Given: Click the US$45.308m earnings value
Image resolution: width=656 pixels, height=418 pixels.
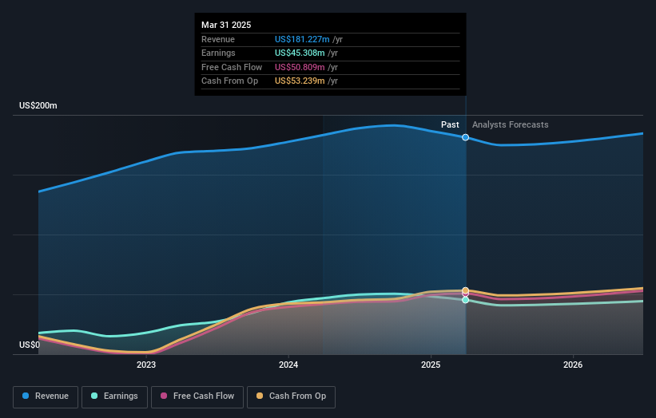Looking at the screenshot, I should pos(300,53).
